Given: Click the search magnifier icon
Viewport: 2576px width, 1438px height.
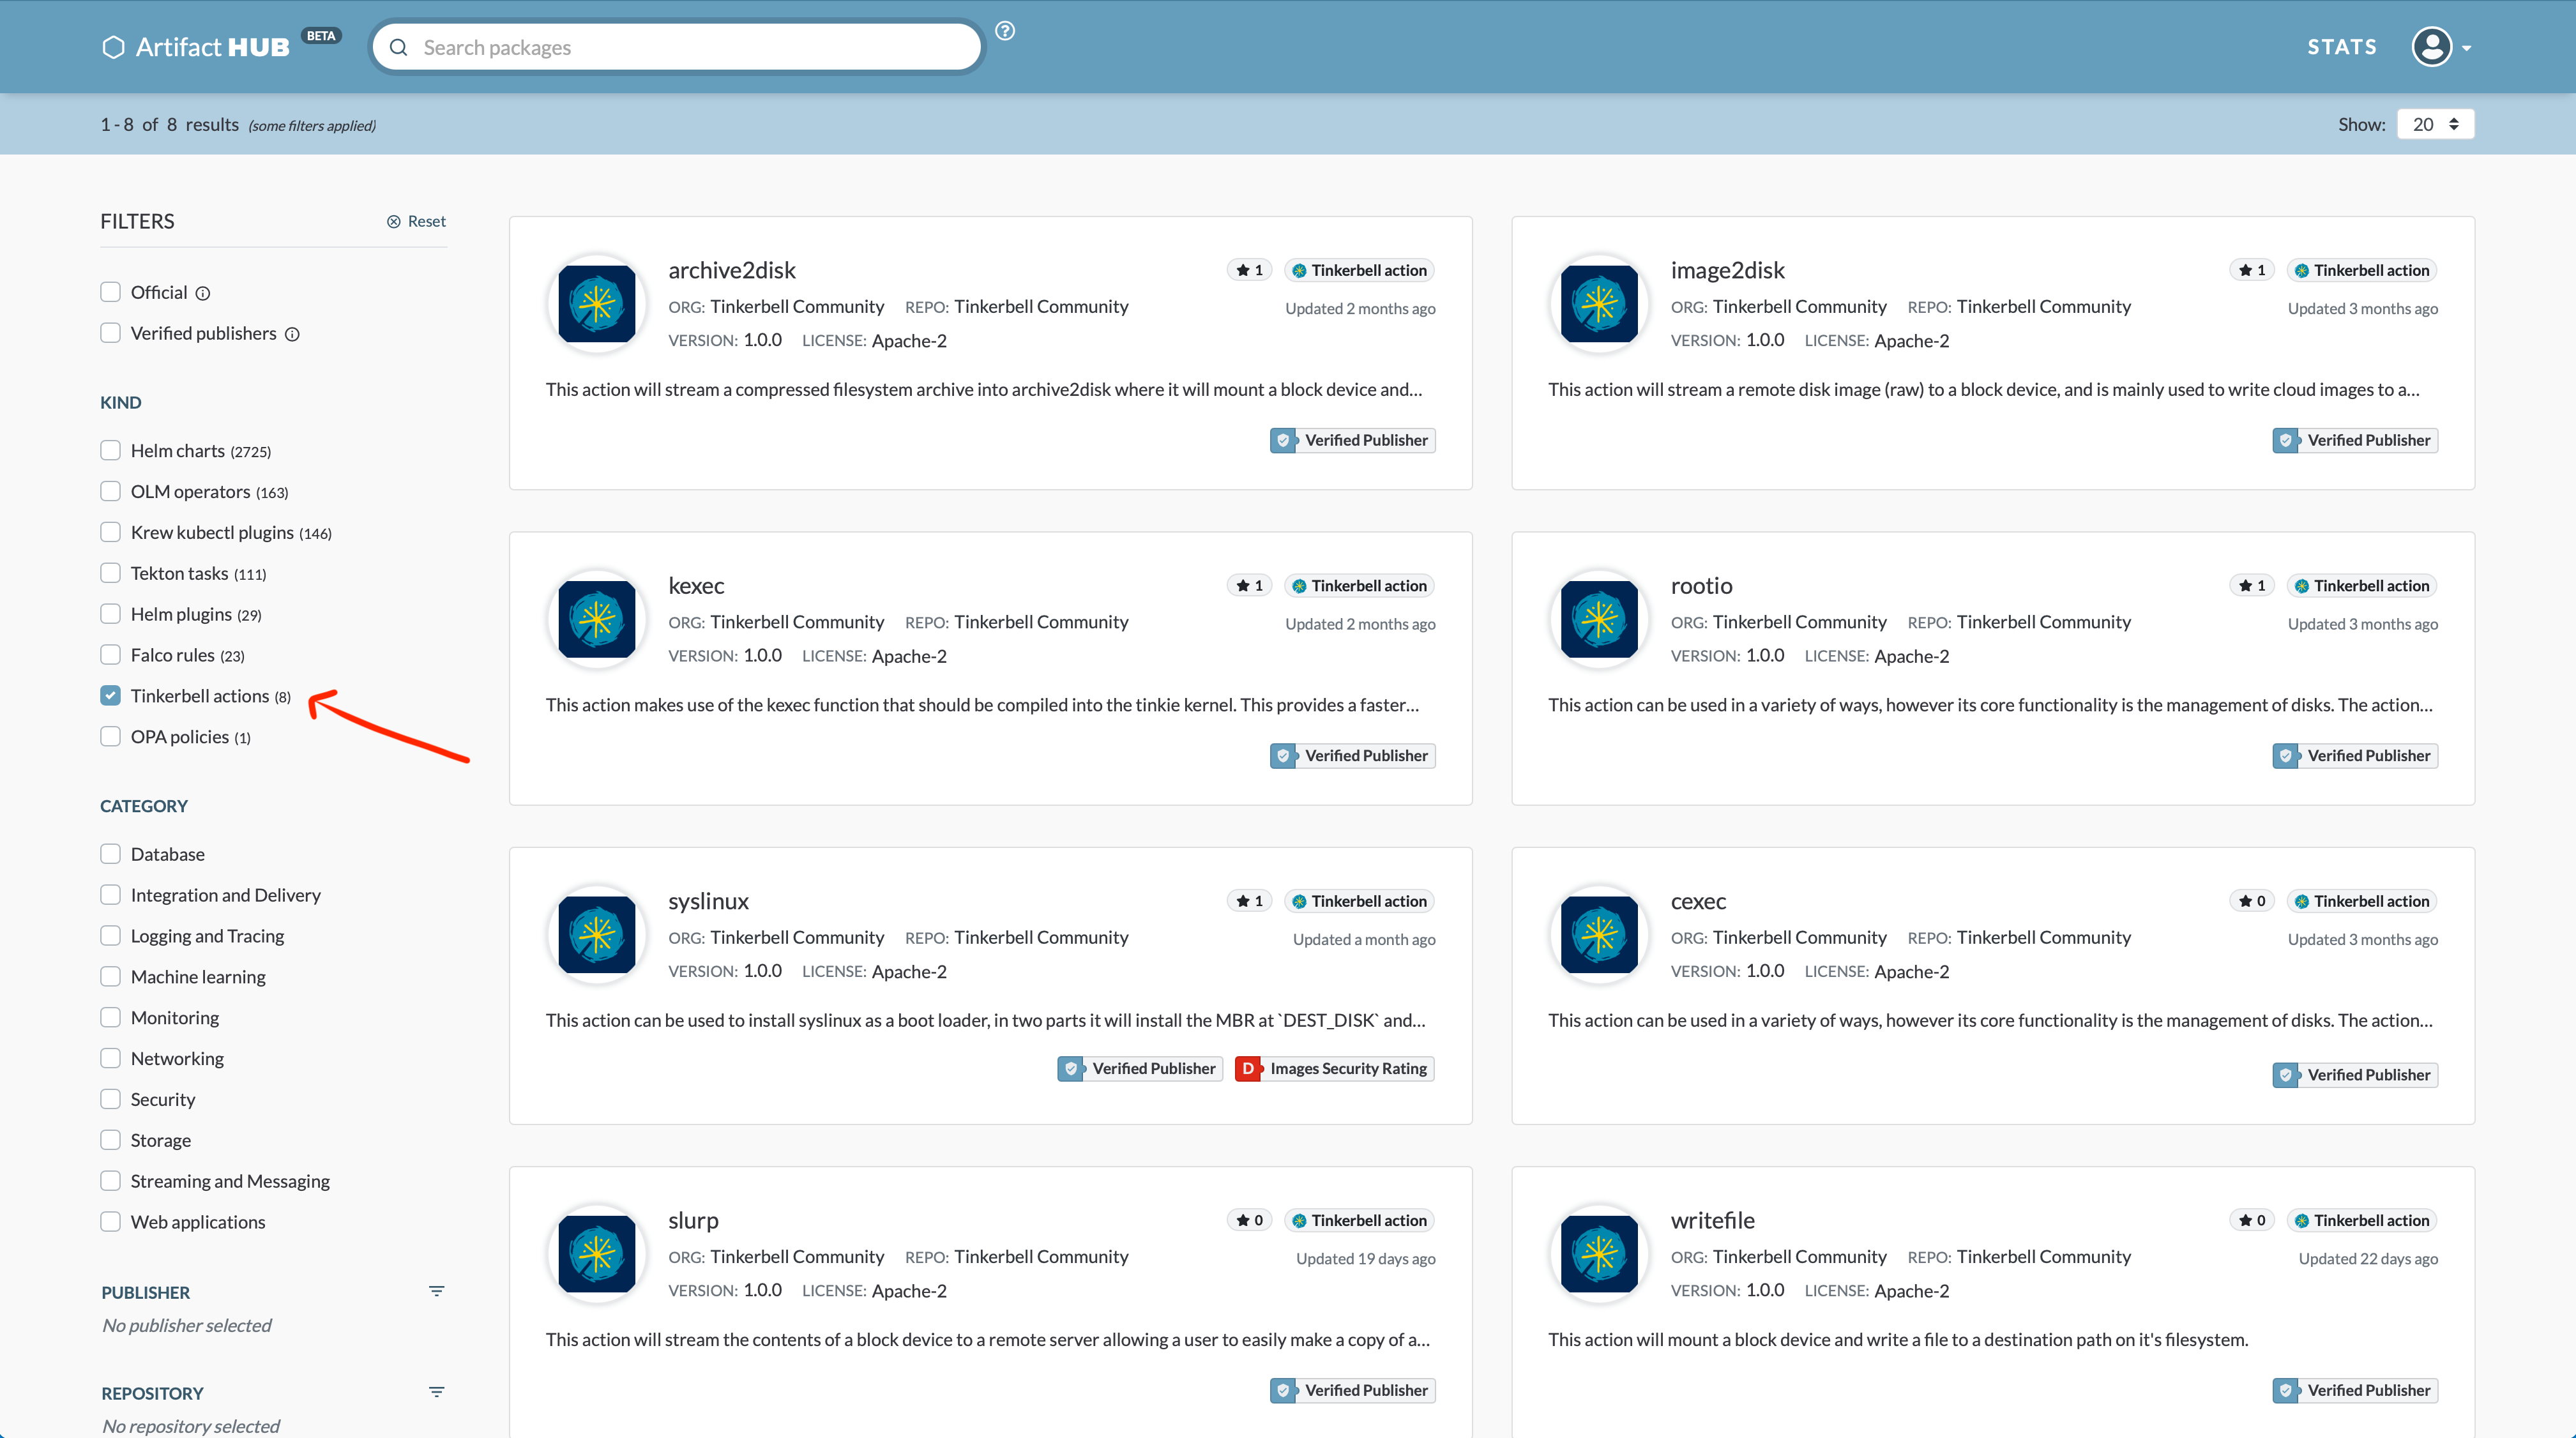Looking at the screenshot, I should (x=400, y=47).
